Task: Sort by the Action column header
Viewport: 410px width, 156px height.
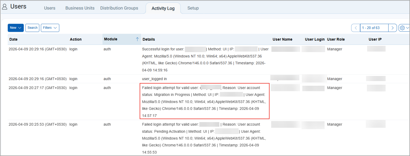Action: (x=76, y=39)
